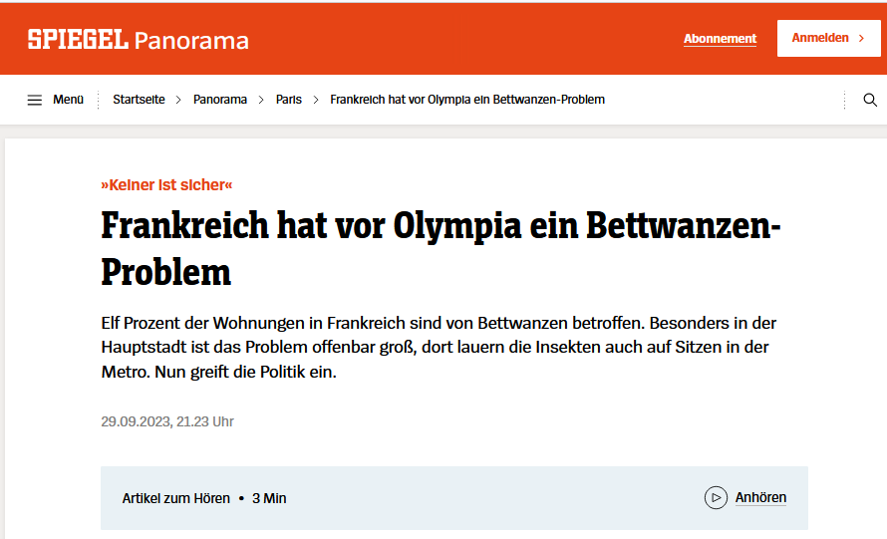Open the Paris breadcrumb link
887x539 pixels.
[288, 100]
